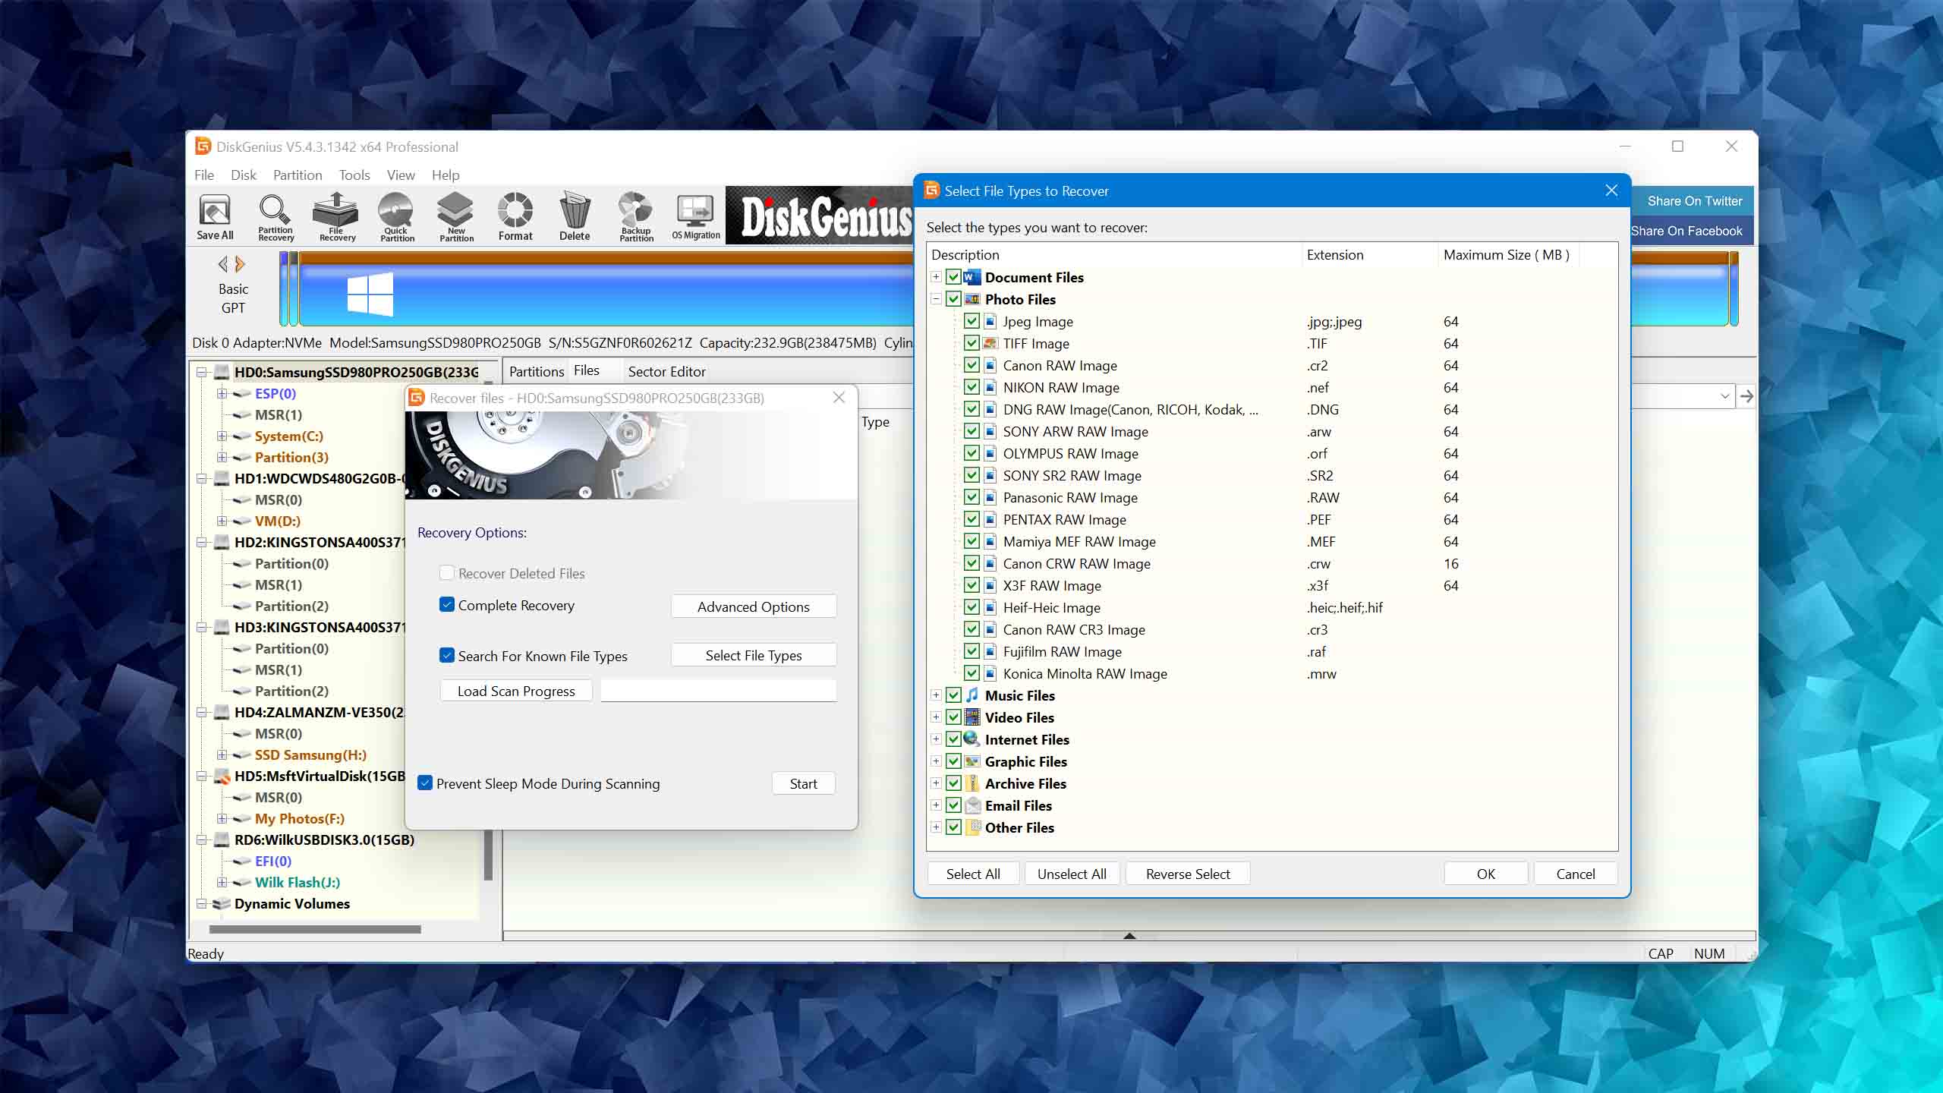Click the Share On Twitter link
This screenshot has width=1943, height=1093.
1694,201
